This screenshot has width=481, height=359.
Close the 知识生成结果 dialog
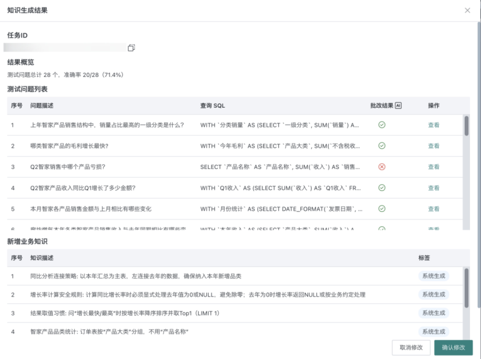[x=467, y=10]
